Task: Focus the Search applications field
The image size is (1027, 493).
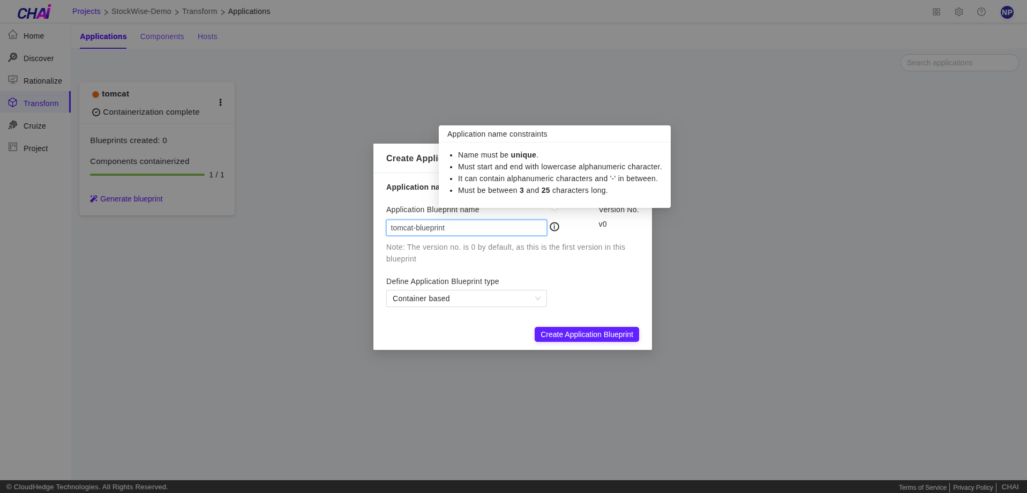Action: point(958,63)
